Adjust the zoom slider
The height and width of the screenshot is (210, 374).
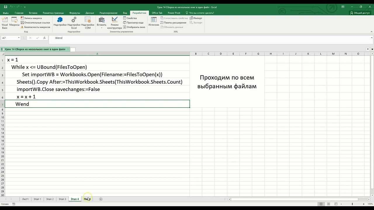coord(352,204)
